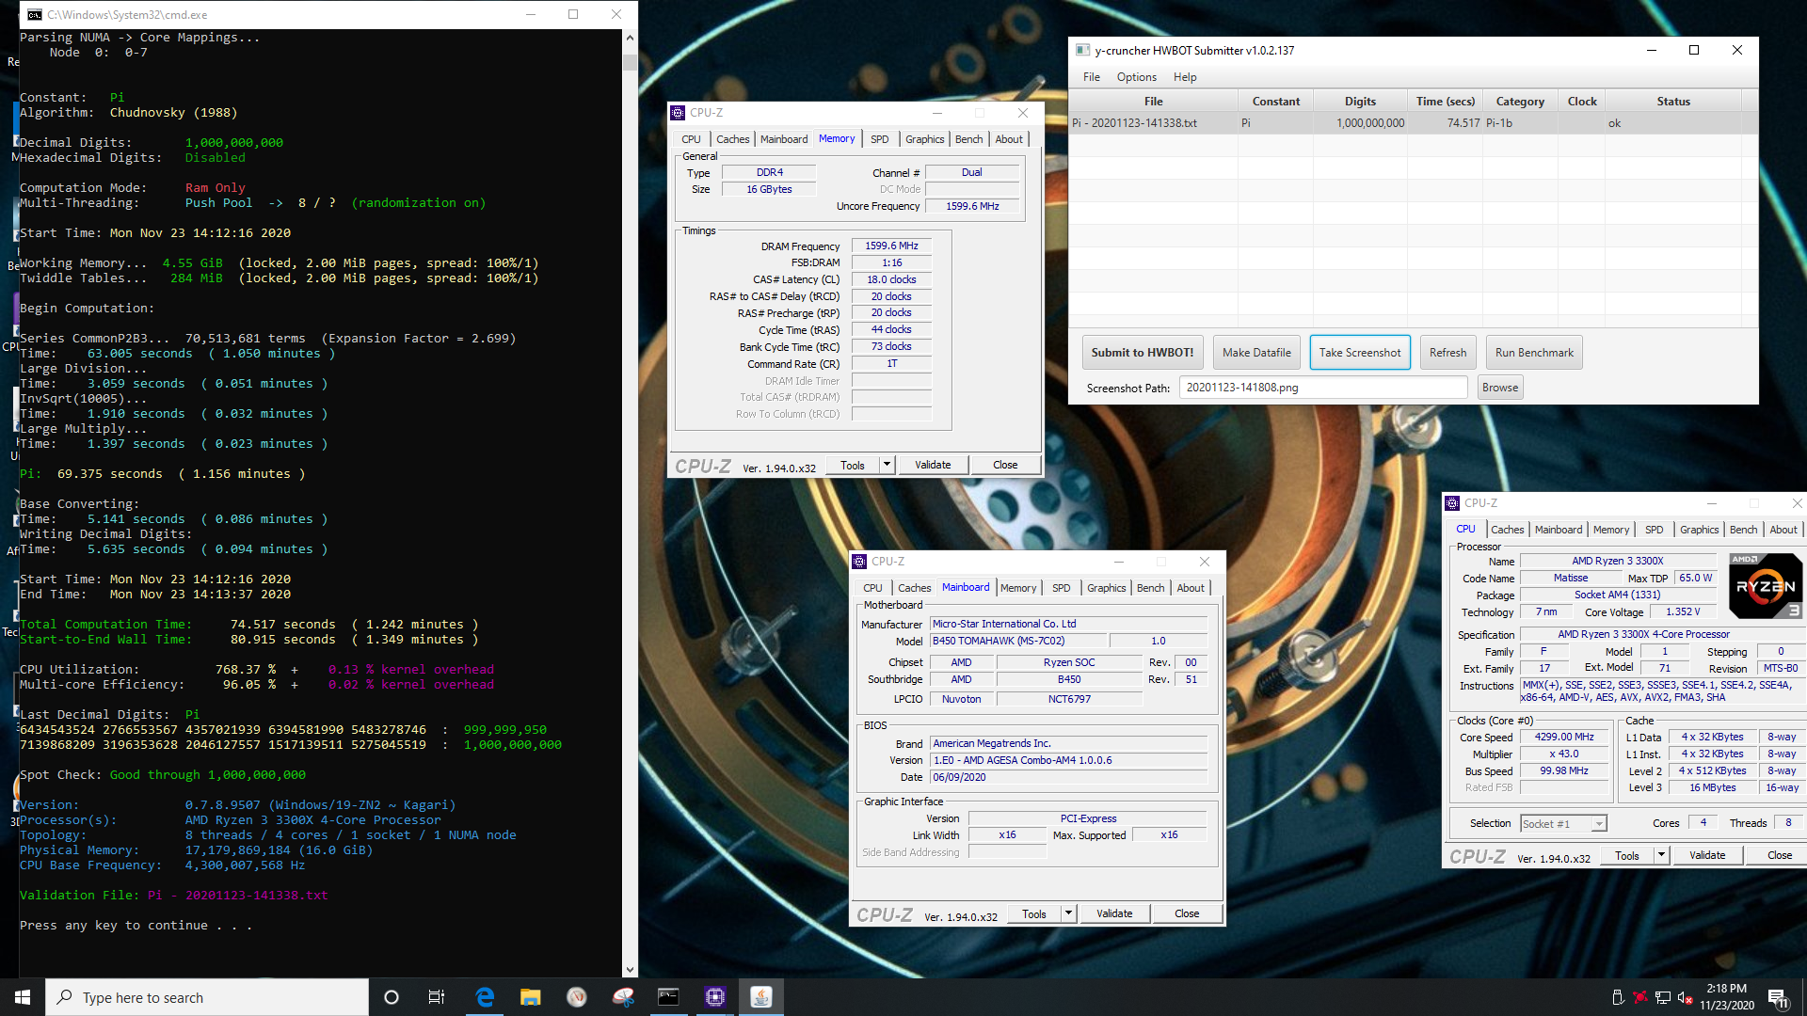Image resolution: width=1807 pixels, height=1016 pixels.
Task: Click Make Datafile button
Action: tap(1256, 353)
